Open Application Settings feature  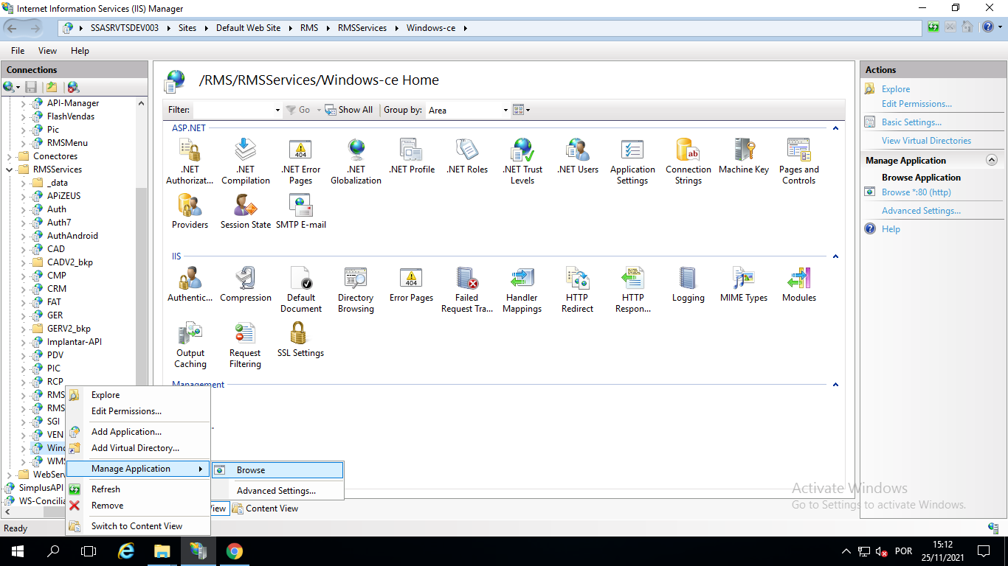[632, 161]
